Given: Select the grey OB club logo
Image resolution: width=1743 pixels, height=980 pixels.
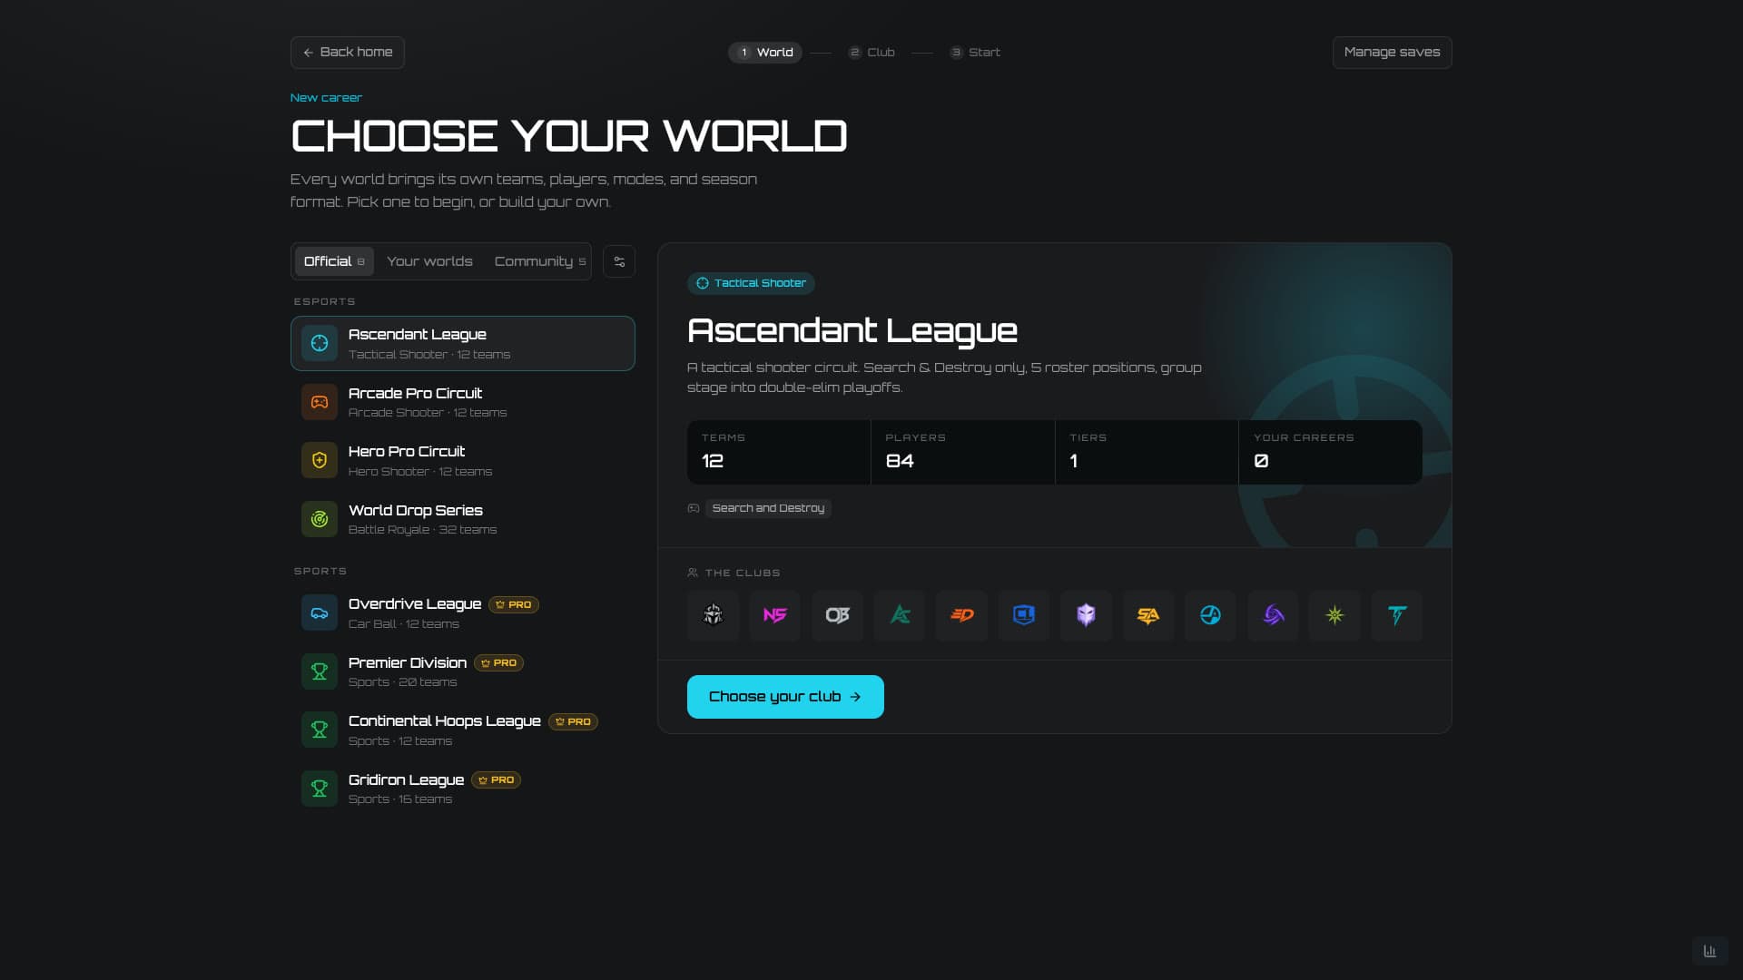Looking at the screenshot, I should 837,615.
